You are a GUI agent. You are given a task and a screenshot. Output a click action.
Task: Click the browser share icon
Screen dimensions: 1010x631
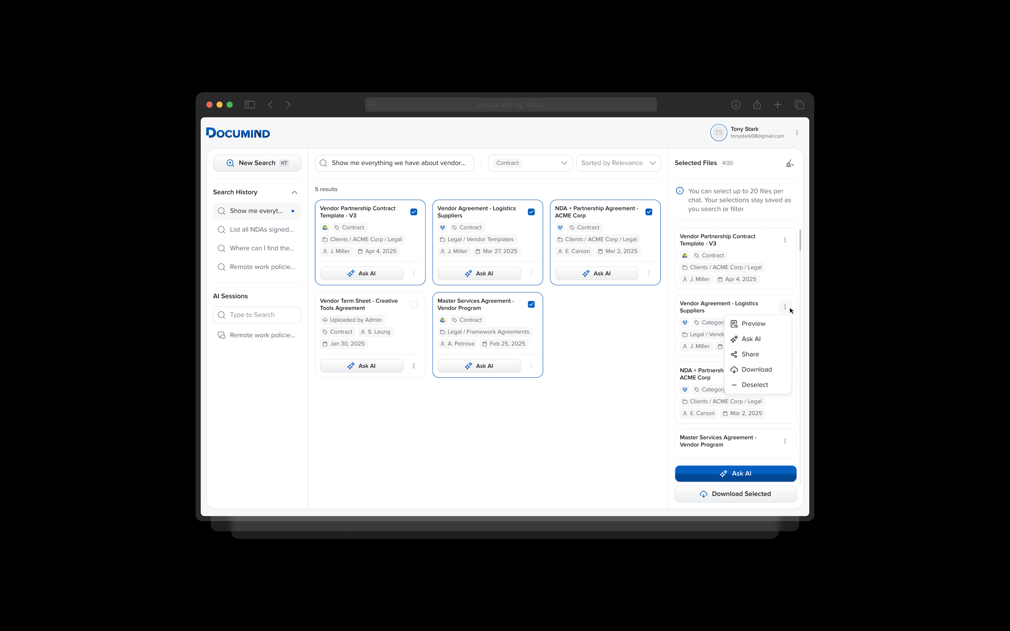point(757,105)
